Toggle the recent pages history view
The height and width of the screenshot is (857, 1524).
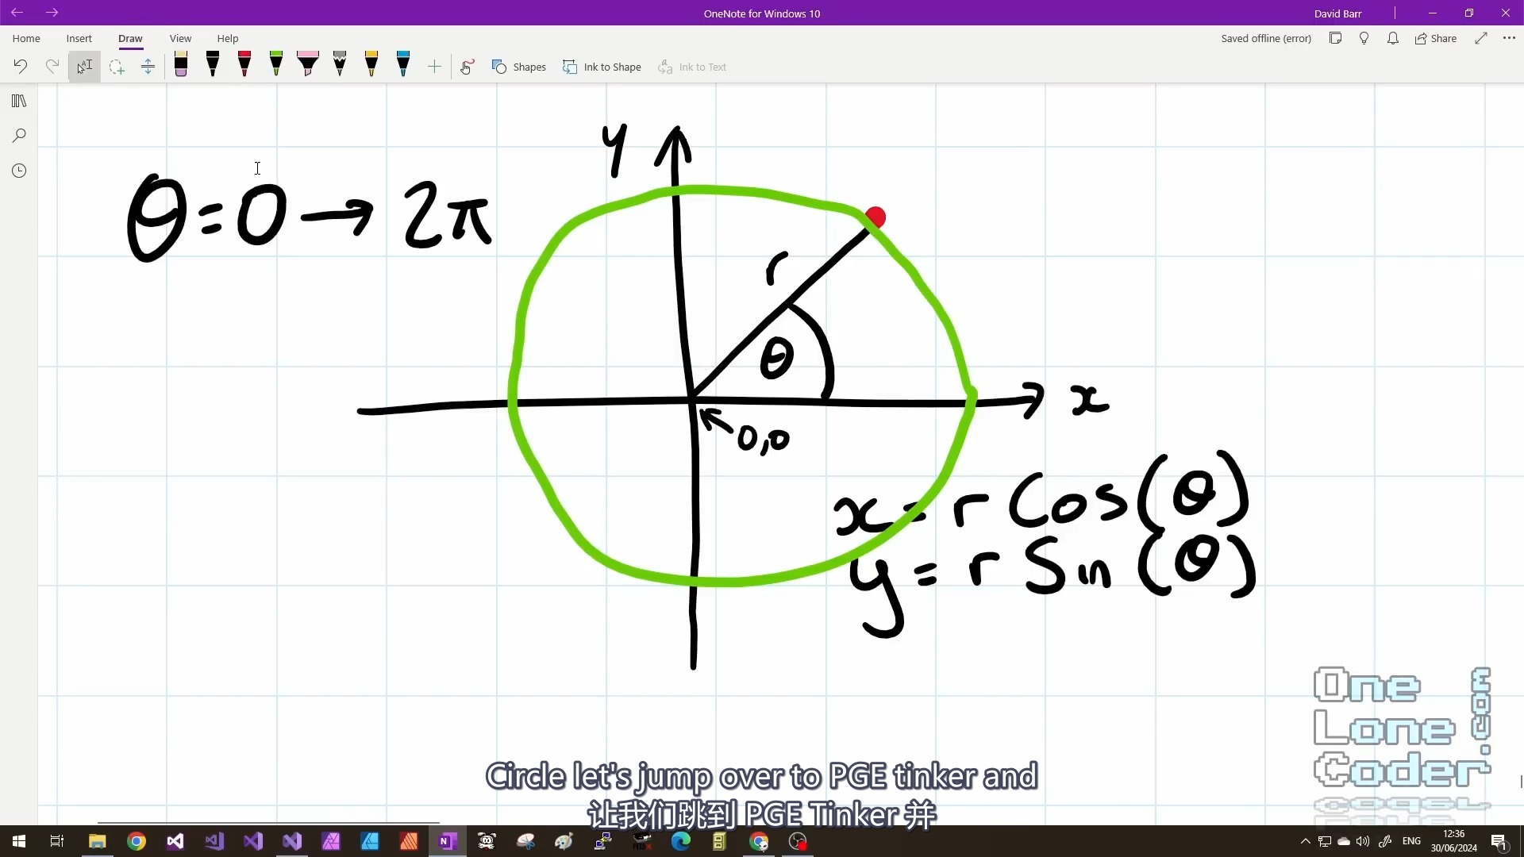click(19, 171)
